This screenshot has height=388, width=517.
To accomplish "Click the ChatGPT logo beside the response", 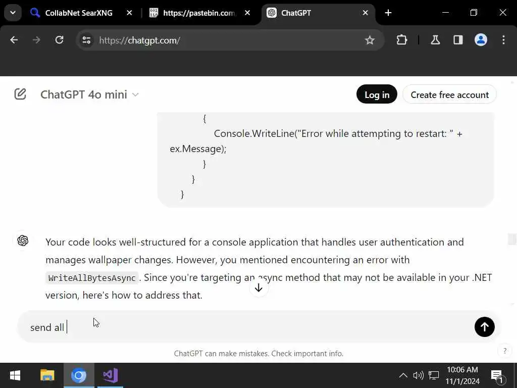I will pos(23,240).
